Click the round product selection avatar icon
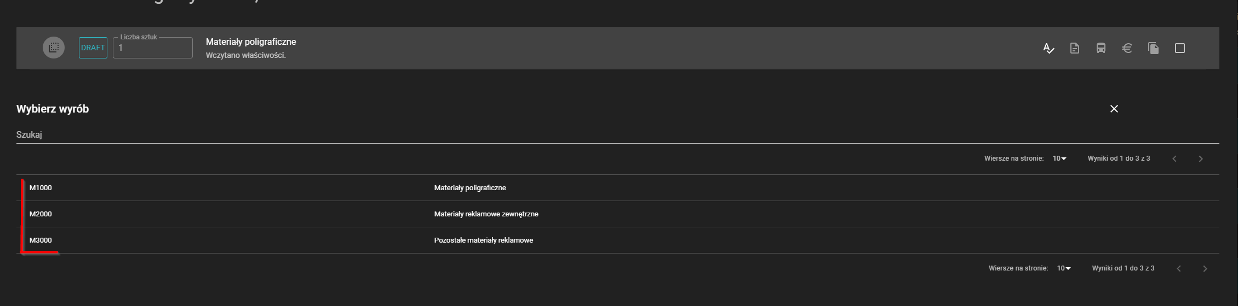1238x306 pixels. pos(54,48)
